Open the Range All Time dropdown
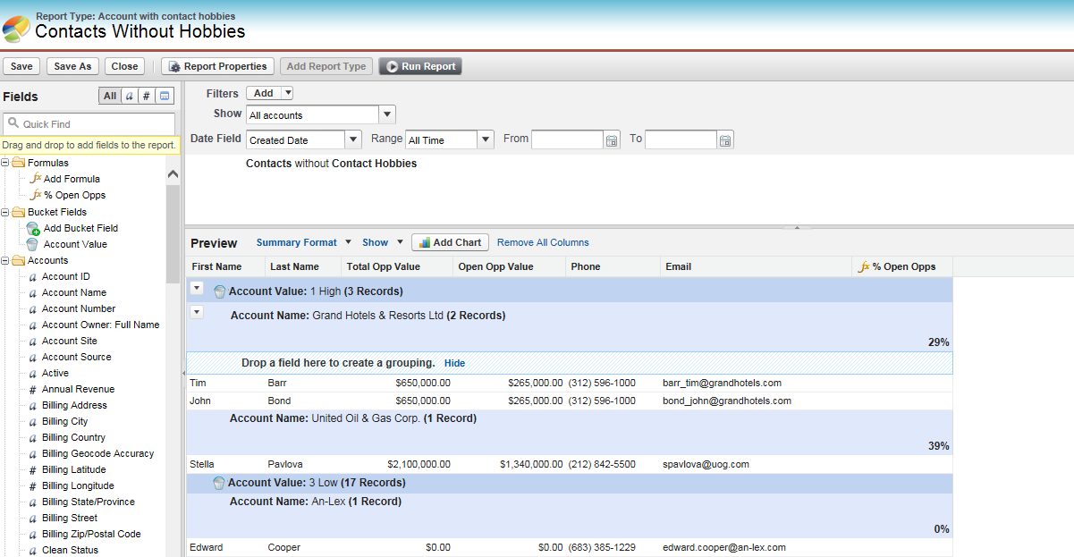Screen dimensions: 1074x557 (x=485, y=139)
